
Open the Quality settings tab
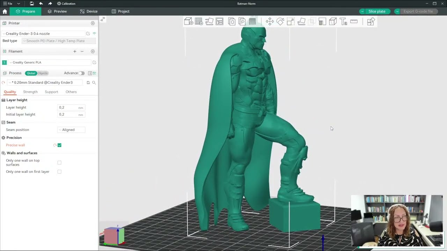click(10, 92)
